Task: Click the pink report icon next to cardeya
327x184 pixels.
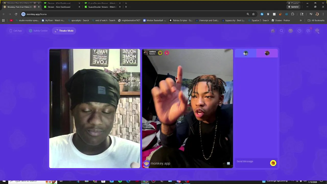Action: click(x=167, y=53)
